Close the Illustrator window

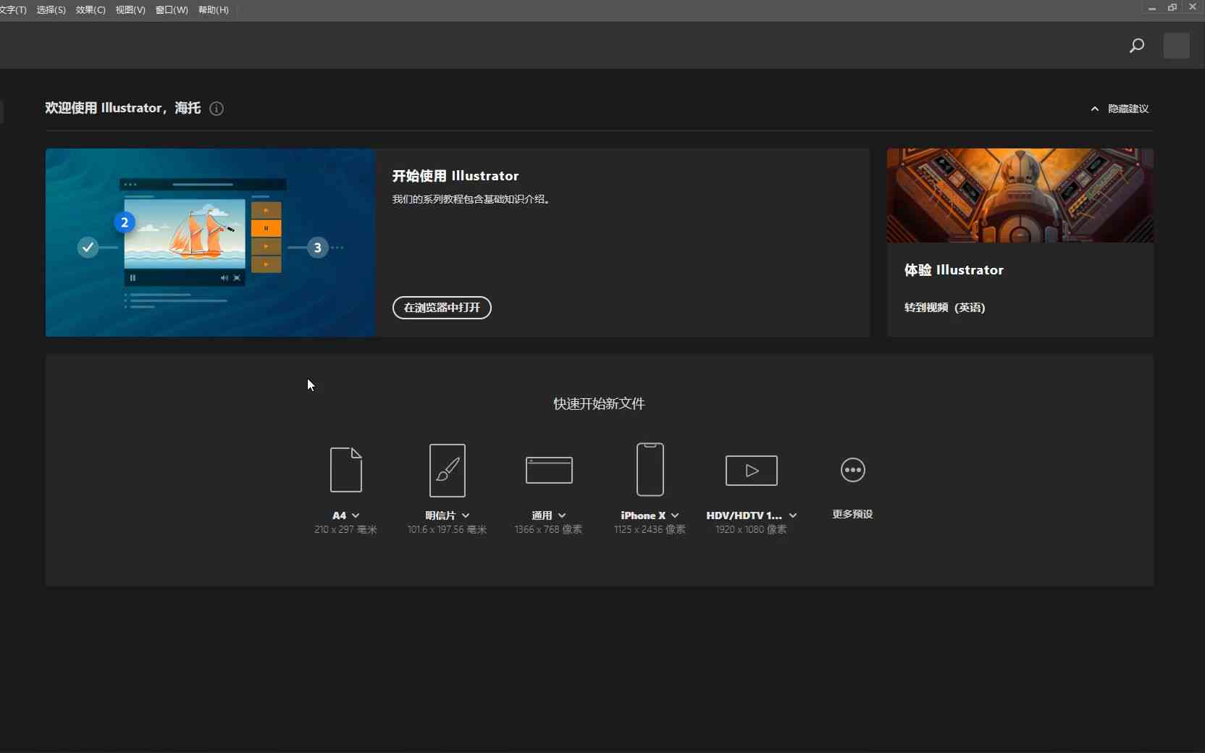(1193, 7)
